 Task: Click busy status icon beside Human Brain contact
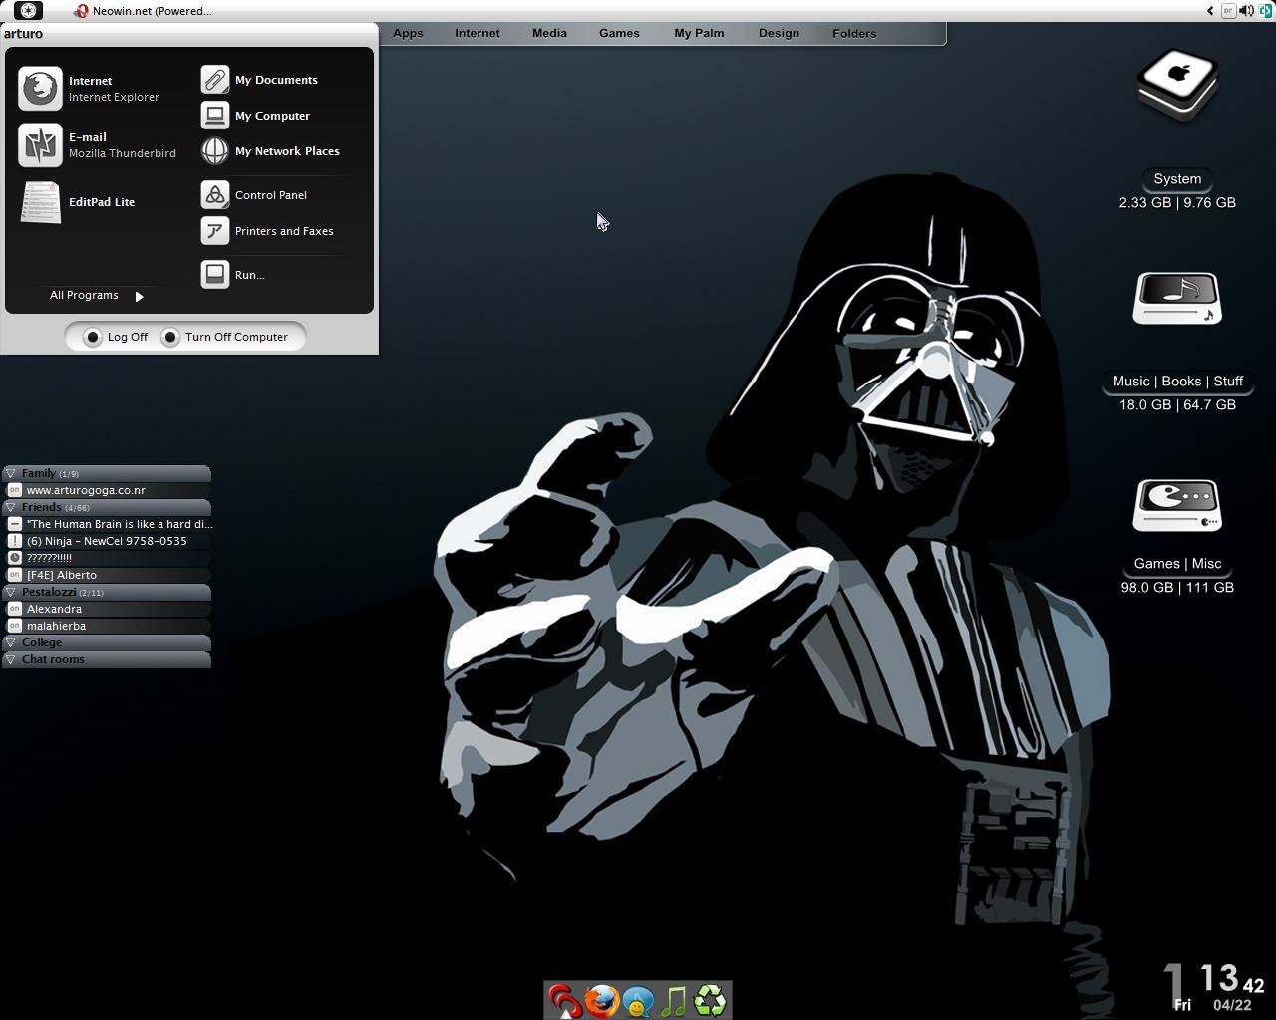click(14, 524)
